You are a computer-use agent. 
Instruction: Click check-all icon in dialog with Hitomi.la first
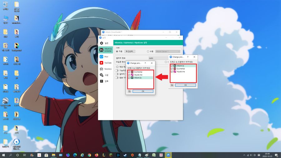tap(172, 85)
